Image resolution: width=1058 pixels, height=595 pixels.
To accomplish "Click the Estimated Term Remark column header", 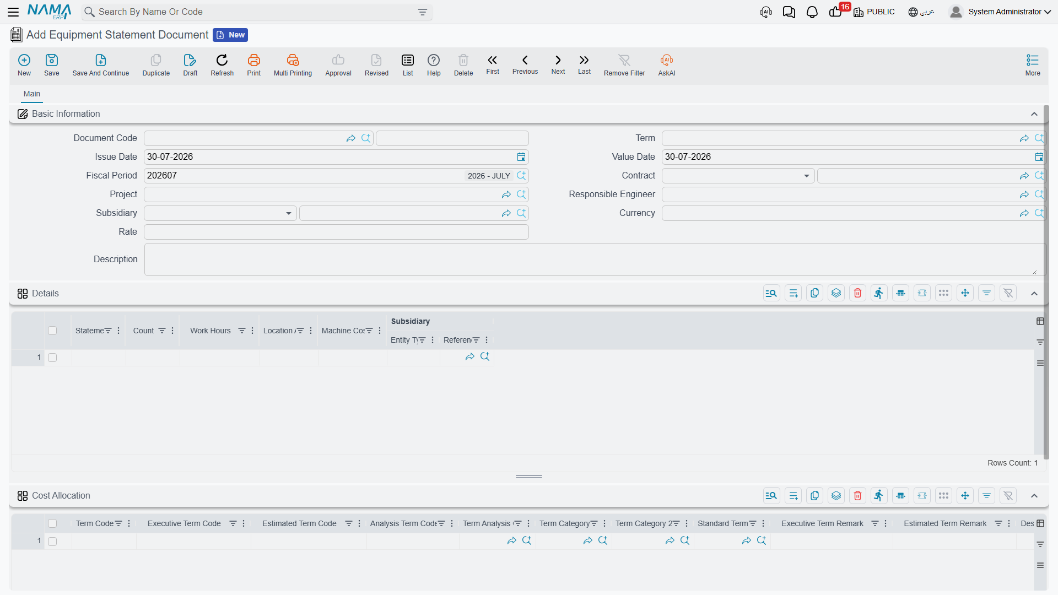I will 945,523.
